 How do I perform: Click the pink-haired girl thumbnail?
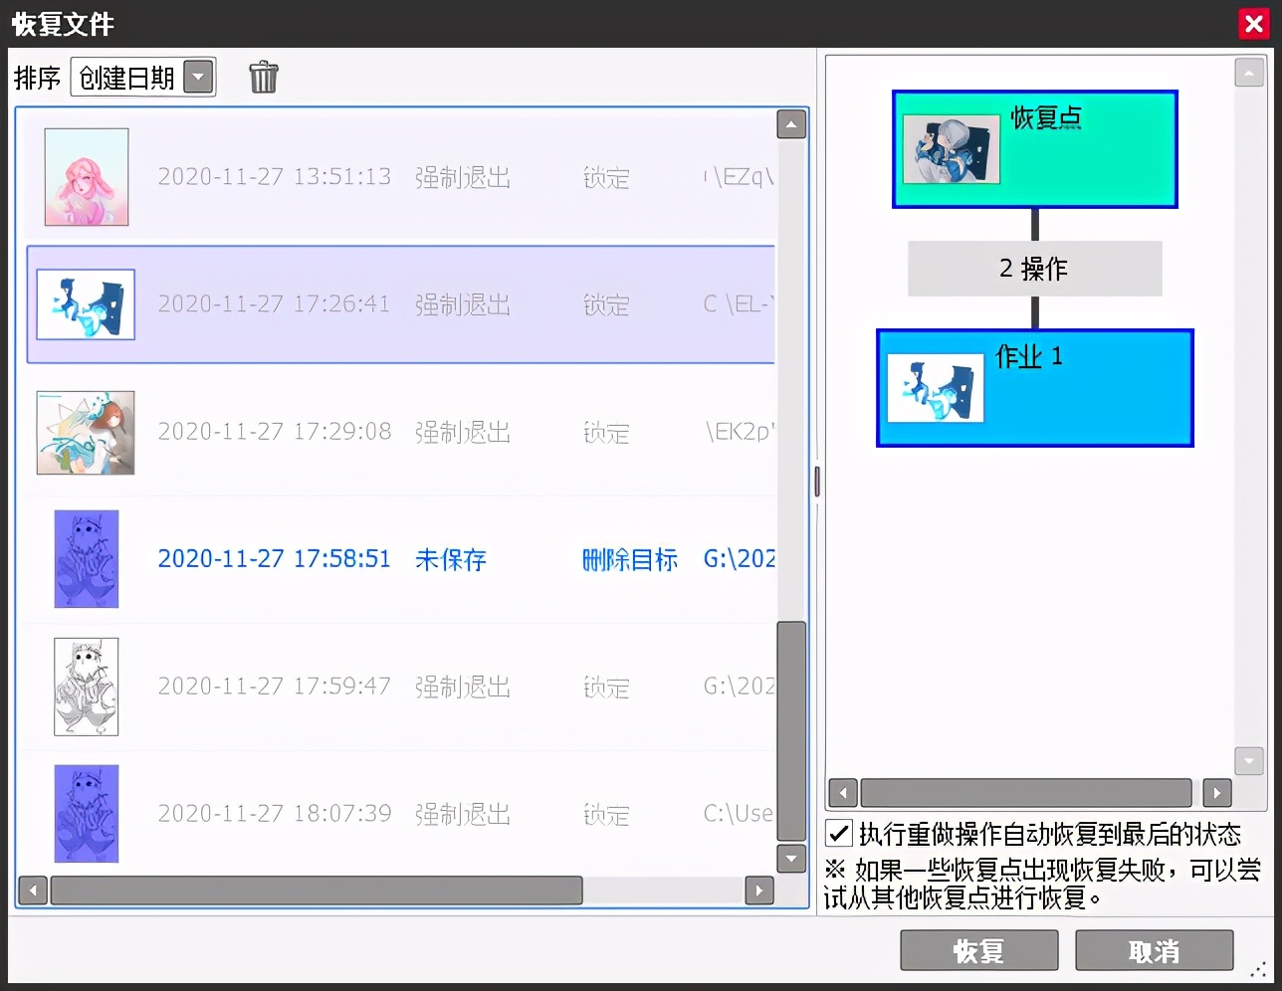pos(86,176)
